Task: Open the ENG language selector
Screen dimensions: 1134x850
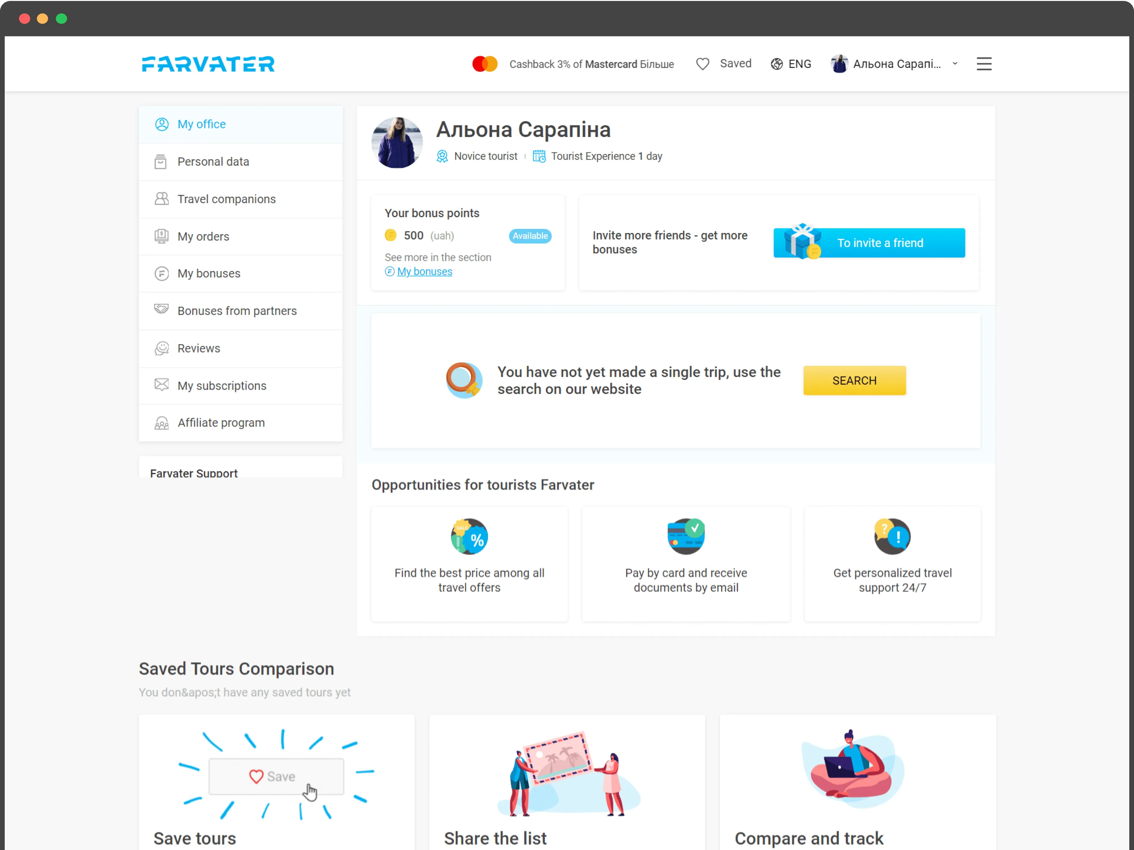Action: pos(799,64)
